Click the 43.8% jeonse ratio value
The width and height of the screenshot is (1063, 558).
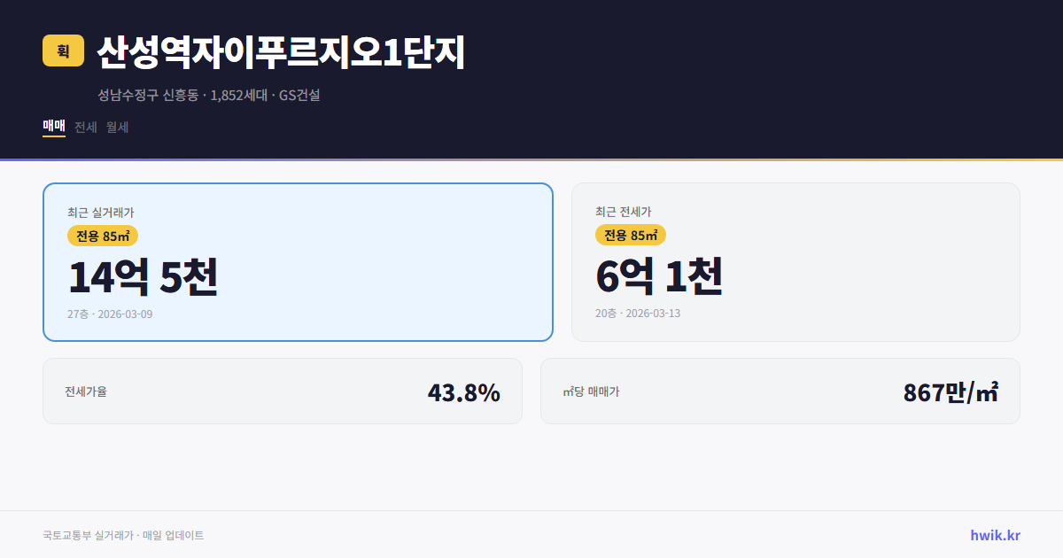pyautogui.click(x=464, y=391)
